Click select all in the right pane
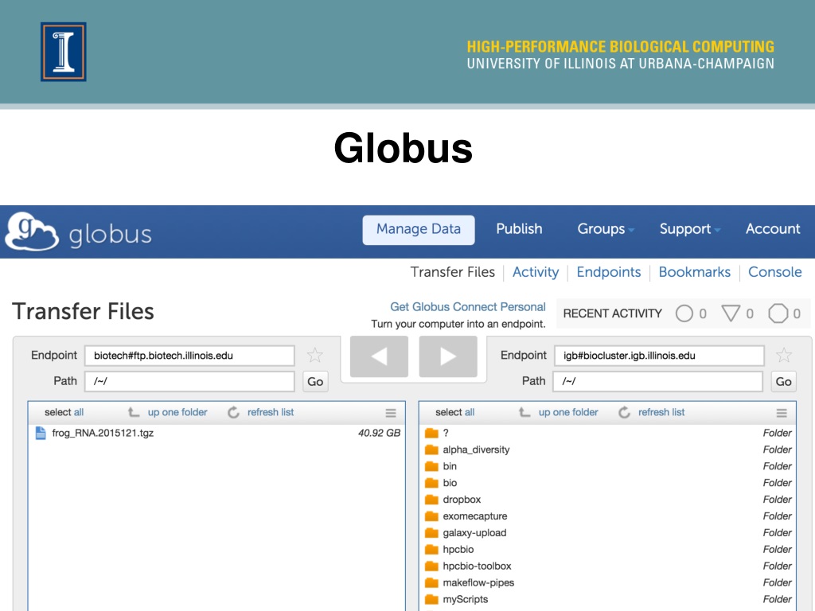The image size is (815, 611). (454, 413)
